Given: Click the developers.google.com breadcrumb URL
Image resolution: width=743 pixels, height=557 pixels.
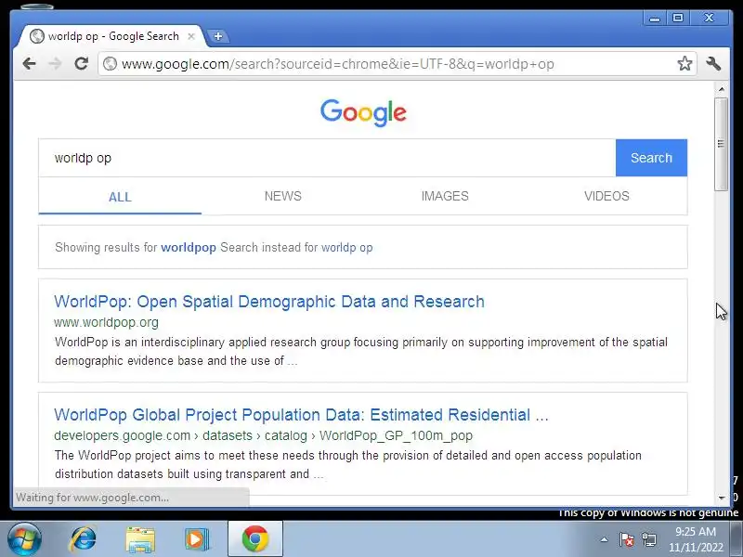Looking at the screenshot, I should [x=263, y=435].
